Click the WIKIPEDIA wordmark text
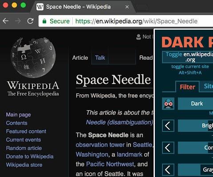Viewport: 213px width, 177px height. tap(33, 85)
